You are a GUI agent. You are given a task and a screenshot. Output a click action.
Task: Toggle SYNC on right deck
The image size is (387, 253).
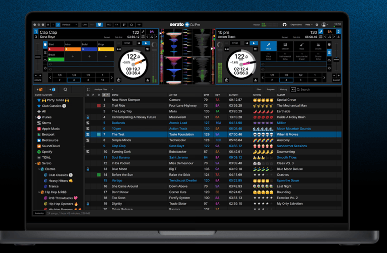tap(235, 43)
